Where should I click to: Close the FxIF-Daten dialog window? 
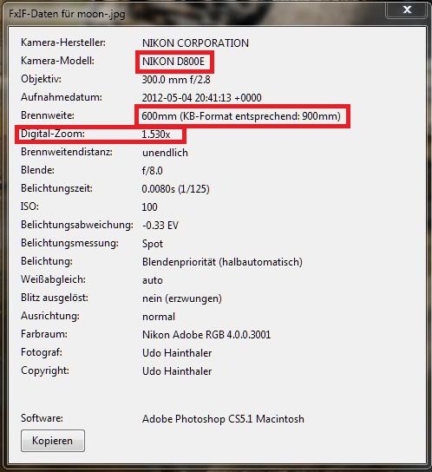click(x=407, y=10)
